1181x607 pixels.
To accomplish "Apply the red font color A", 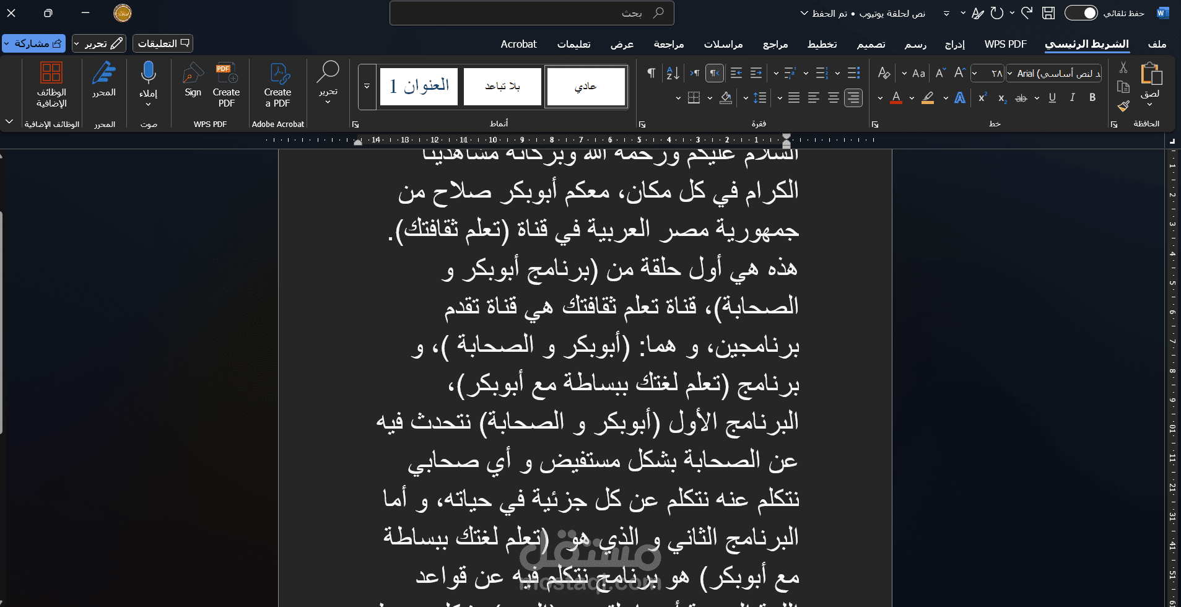I will coord(896,98).
